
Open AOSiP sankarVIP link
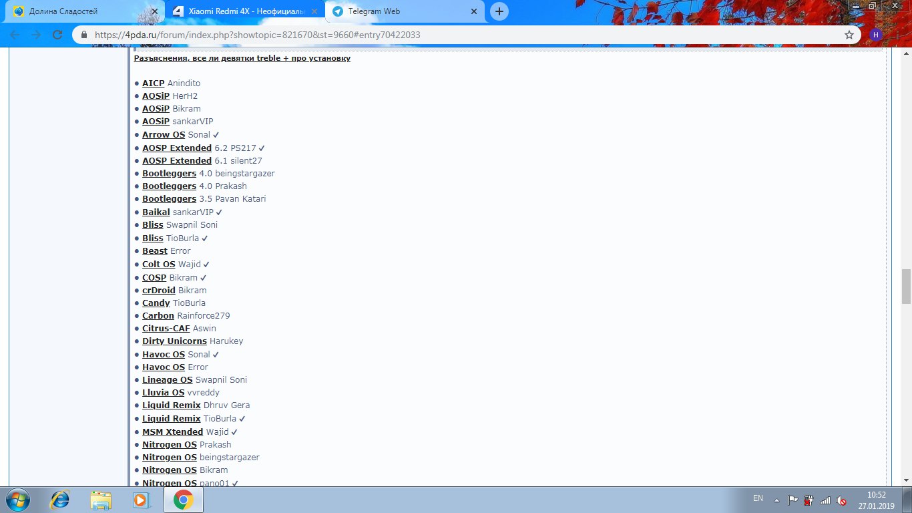tap(156, 121)
